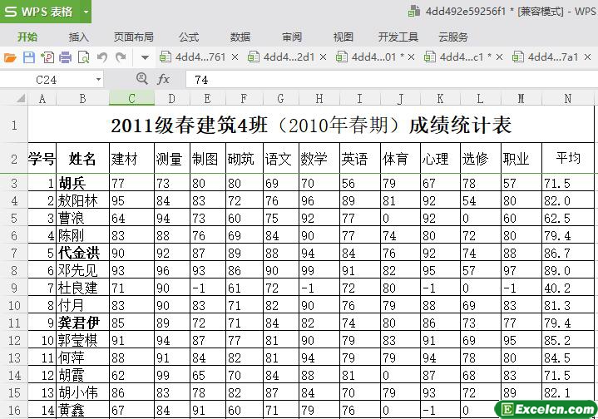Expand the quick access toolbar dropdown arrow

pyautogui.click(x=145, y=58)
